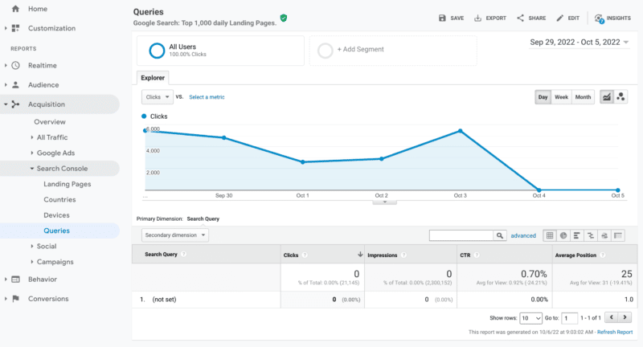Select the pie chart table view

click(x=563, y=235)
